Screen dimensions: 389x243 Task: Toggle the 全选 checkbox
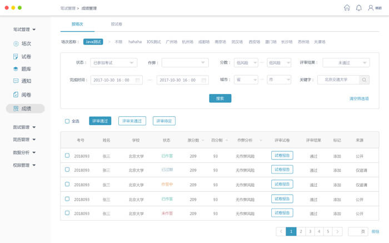point(67,121)
